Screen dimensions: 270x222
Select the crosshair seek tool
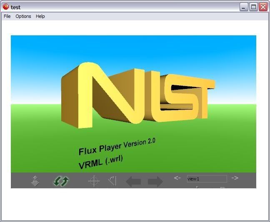[x=94, y=182]
